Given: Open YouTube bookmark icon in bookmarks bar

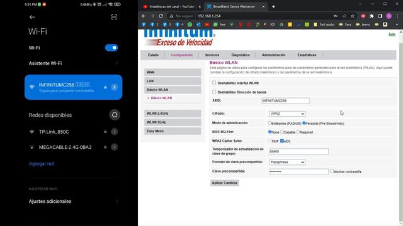Looking at the screenshot, I should 207,24.
